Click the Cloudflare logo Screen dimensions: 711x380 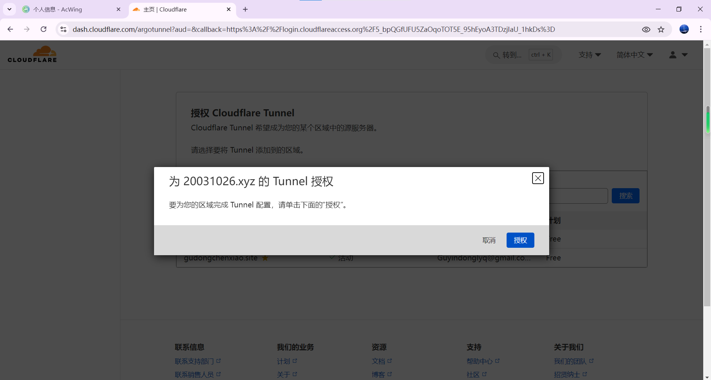32,54
